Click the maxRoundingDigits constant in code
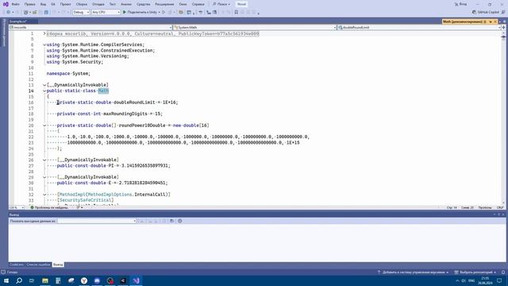Viewport: 508px width, 286px height. pyautogui.click(x=125, y=114)
